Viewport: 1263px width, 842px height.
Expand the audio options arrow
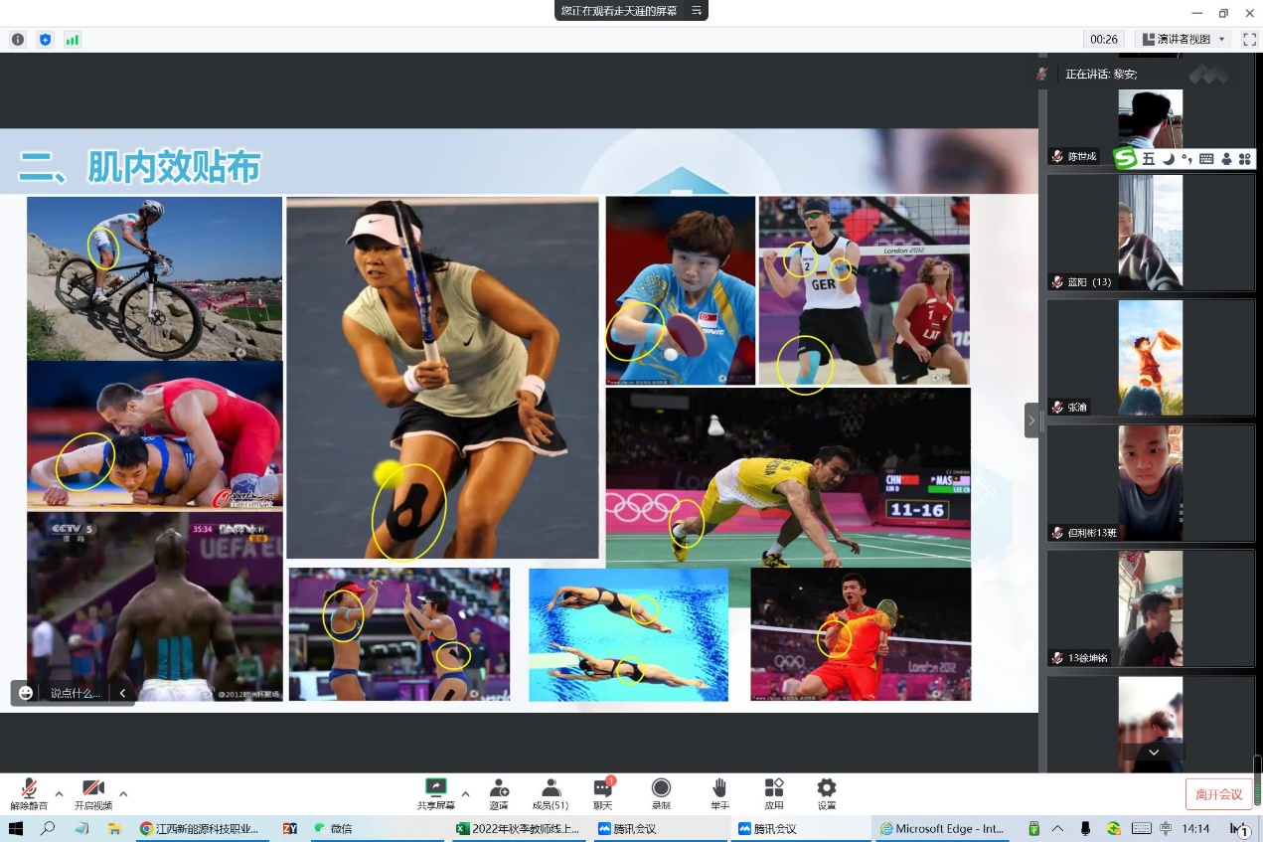(59, 794)
